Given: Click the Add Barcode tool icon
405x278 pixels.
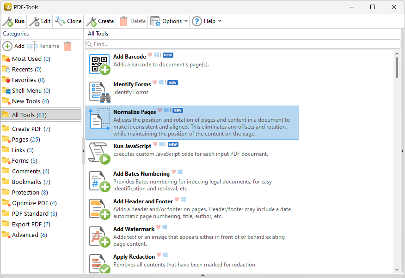Looking at the screenshot, I should (x=99, y=64).
